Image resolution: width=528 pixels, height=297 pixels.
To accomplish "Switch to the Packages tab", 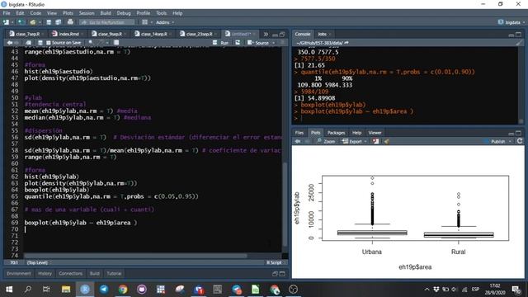I will tap(336, 133).
